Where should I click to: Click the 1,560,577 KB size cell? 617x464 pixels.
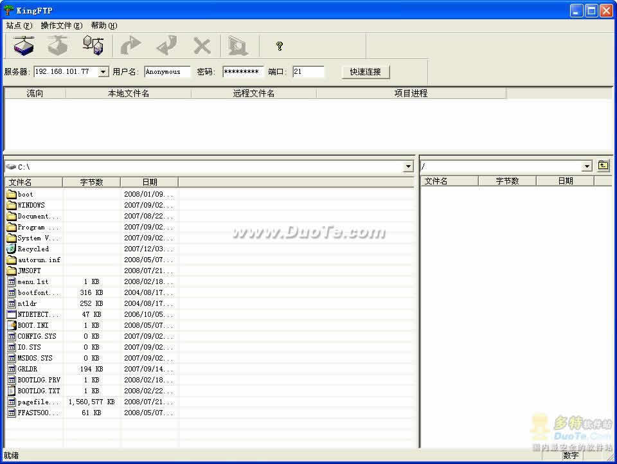click(91, 402)
